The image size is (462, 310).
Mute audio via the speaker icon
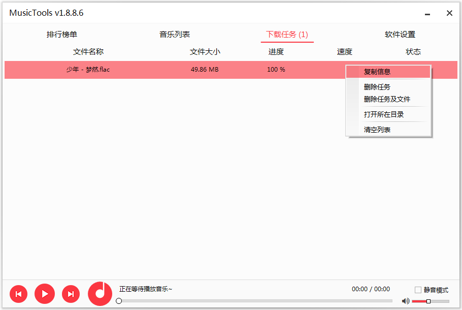[x=406, y=301]
